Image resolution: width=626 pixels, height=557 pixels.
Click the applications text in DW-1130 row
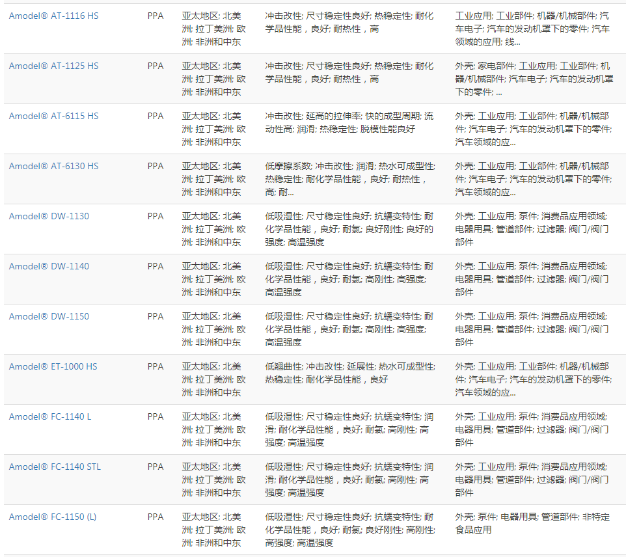tap(532, 229)
